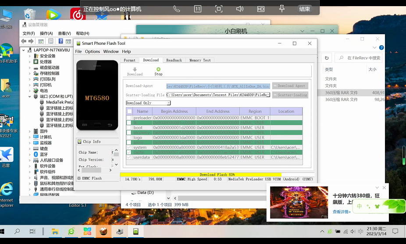The image size is (406, 244).
Task: Open 查看(V) menu in Device Manager
Action: coord(64,33)
